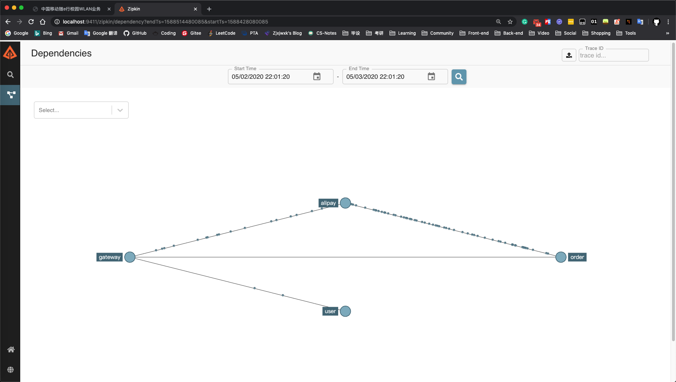Open the Grammarly extension icon
The width and height of the screenshot is (676, 382).
tap(525, 22)
